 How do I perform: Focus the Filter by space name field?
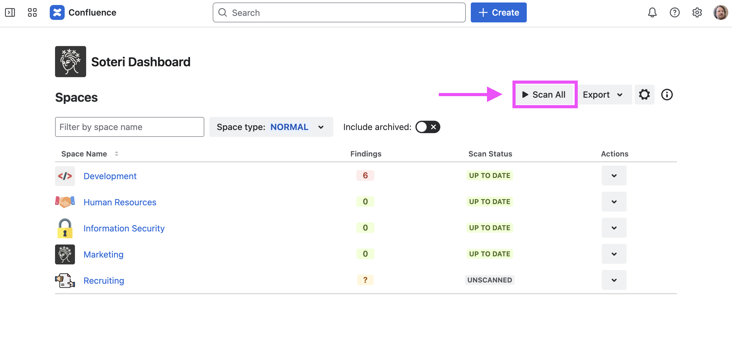click(x=129, y=127)
